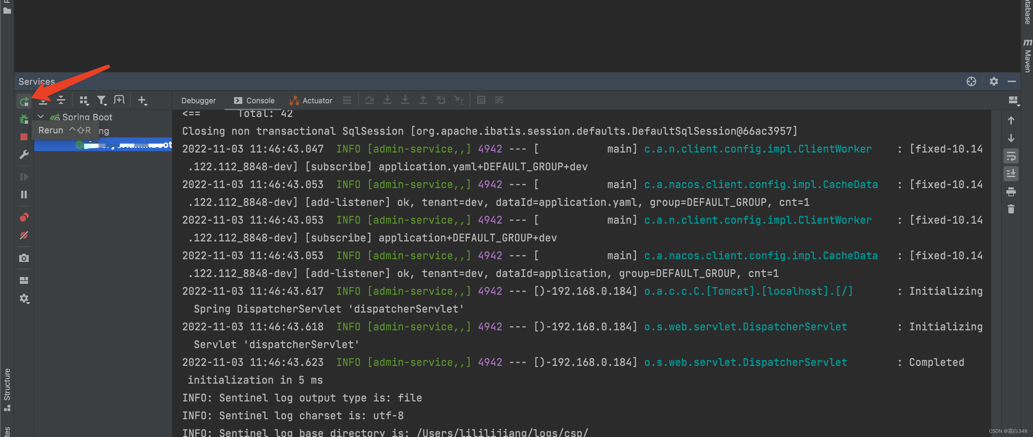1033x437 pixels.
Task: Toggle scroll to end of console
Action: [1011, 173]
